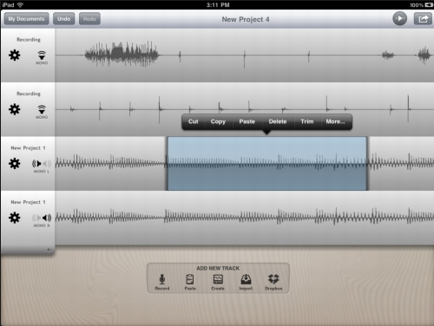Open settings gear for first Recording track
Viewport: 434px width, 326px height.
click(x=15, y=55)
